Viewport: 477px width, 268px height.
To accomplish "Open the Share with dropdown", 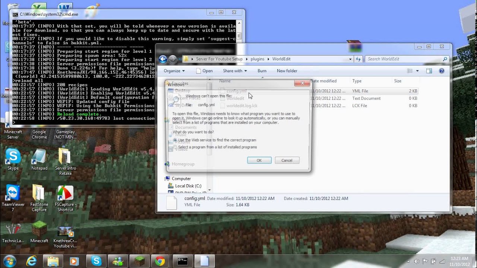I will pos(235,71).
